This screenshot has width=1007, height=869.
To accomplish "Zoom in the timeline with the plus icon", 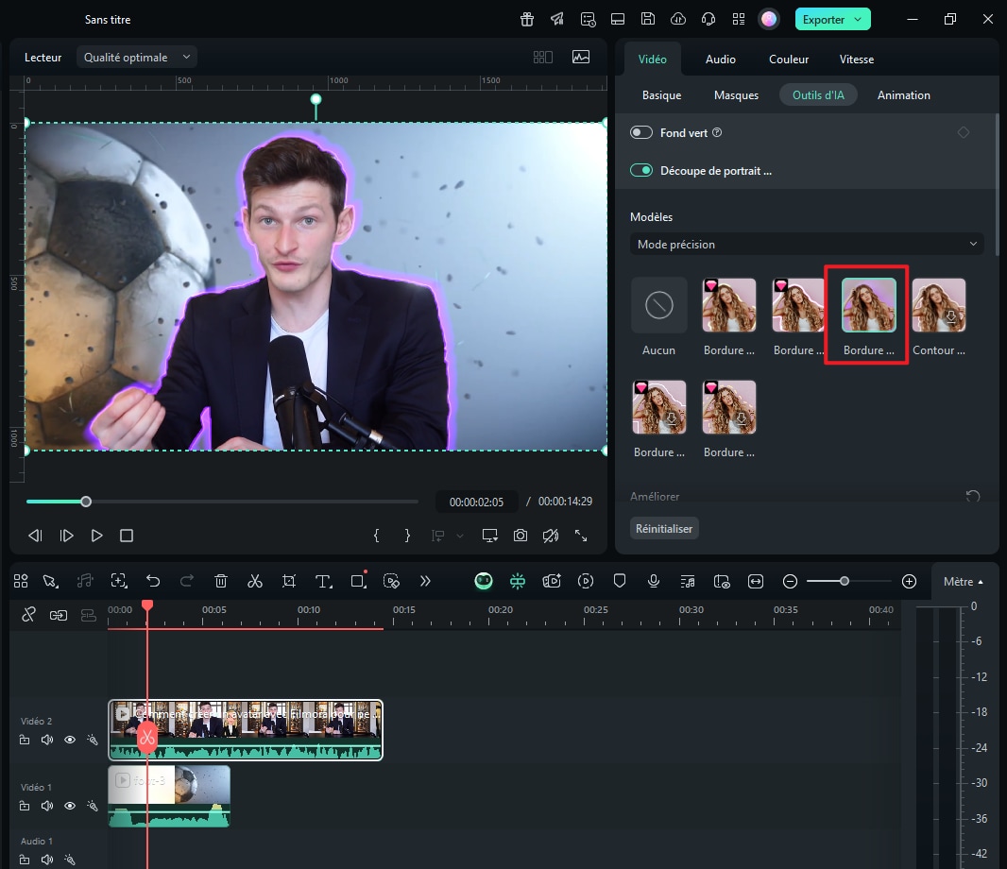I will click(x=910, y=581).
